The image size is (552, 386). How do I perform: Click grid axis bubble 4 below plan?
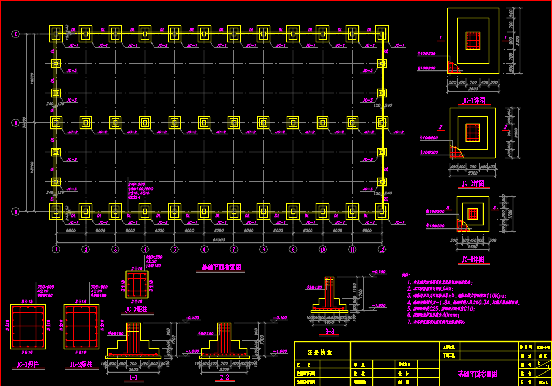tap(145, 249)
